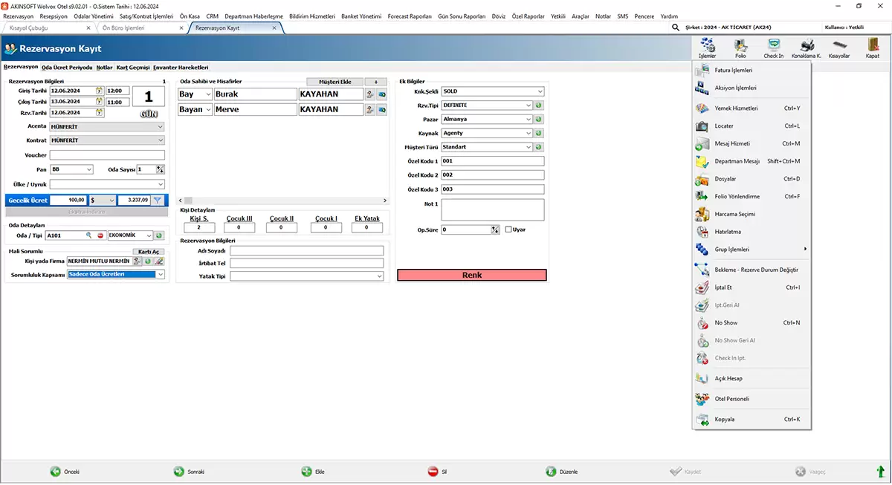
Task: Click the Müşteri Ekle button
Action: click(x=334, y=82)
